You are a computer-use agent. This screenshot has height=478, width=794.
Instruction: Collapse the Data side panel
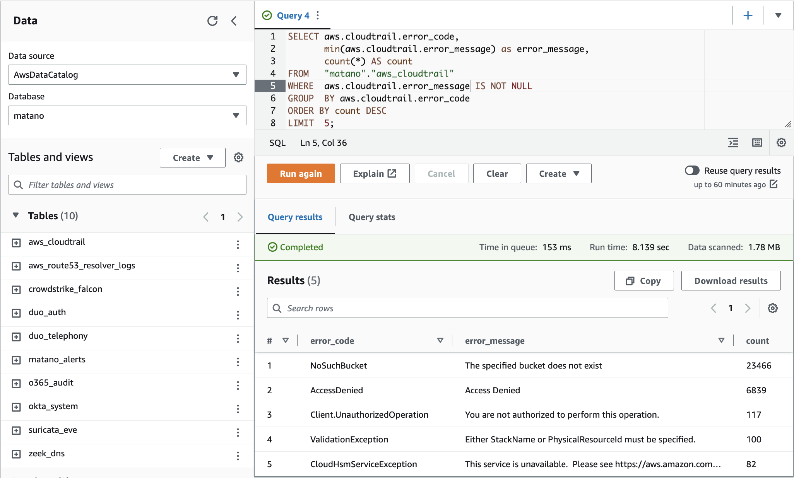tap(234, 21)
